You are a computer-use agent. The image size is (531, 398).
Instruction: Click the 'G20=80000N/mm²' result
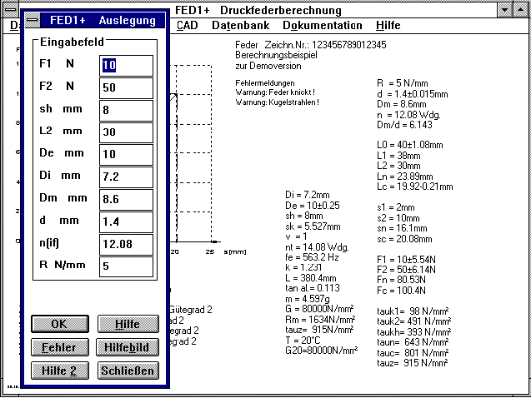click(322, 351)
